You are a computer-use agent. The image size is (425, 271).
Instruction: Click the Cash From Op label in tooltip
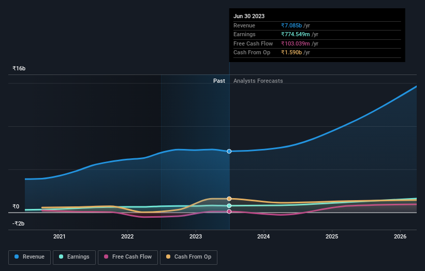[252, 53]
